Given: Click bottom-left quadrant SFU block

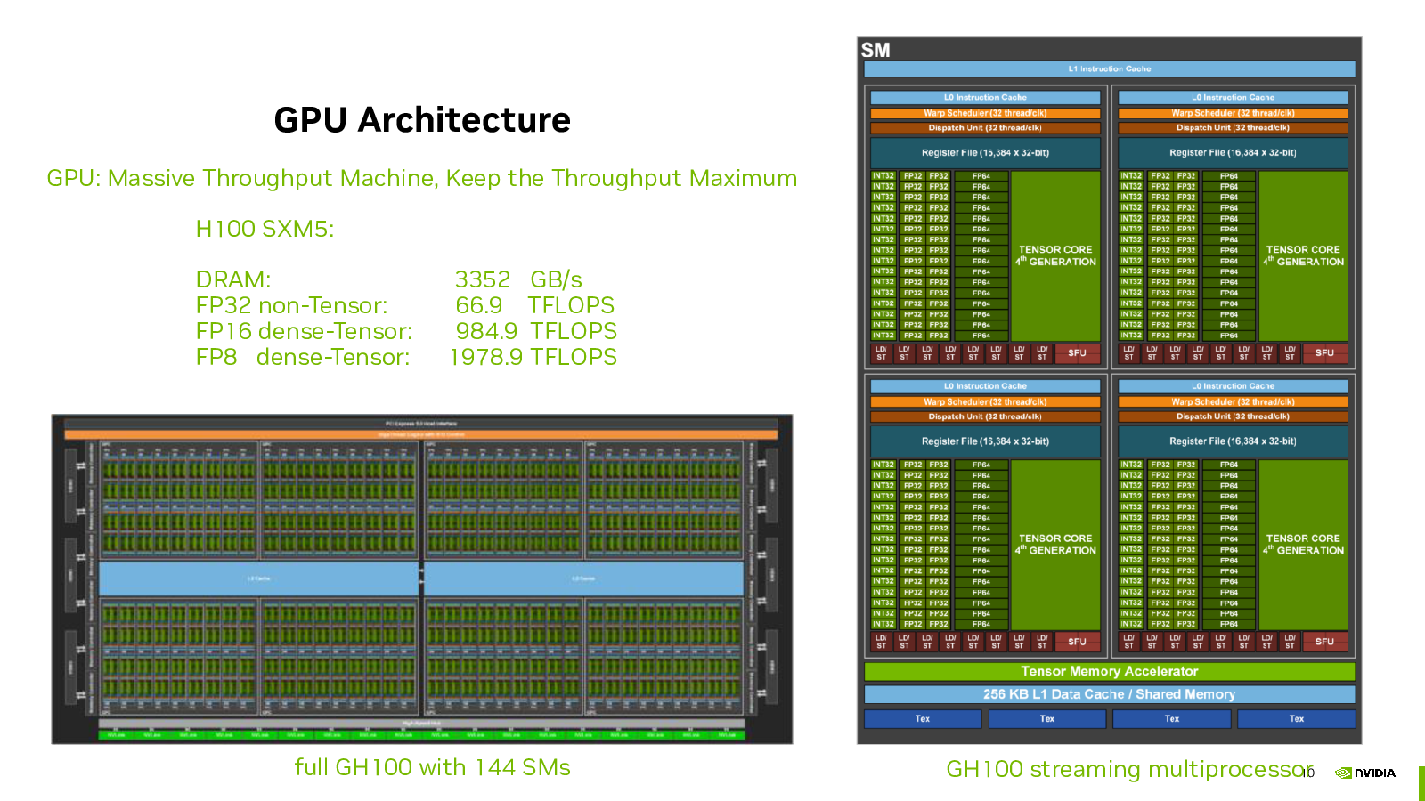Looking at the screenshot, I should [1078, 642].
